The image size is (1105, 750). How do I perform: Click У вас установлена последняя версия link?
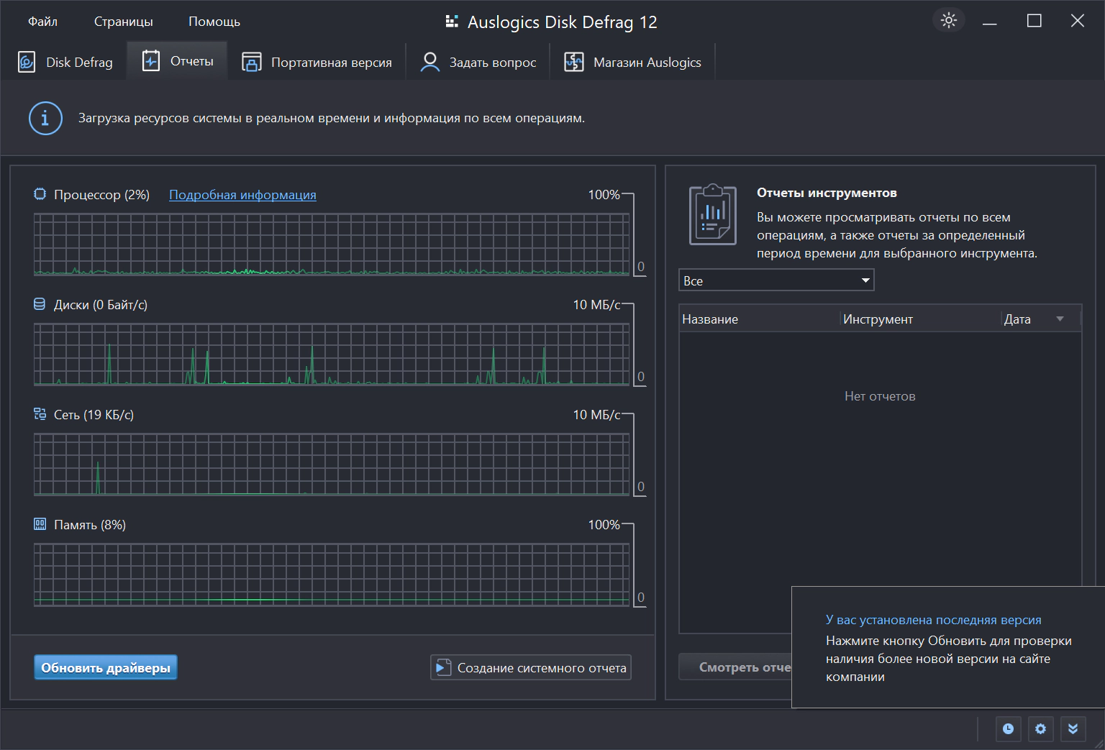(934, 620)
